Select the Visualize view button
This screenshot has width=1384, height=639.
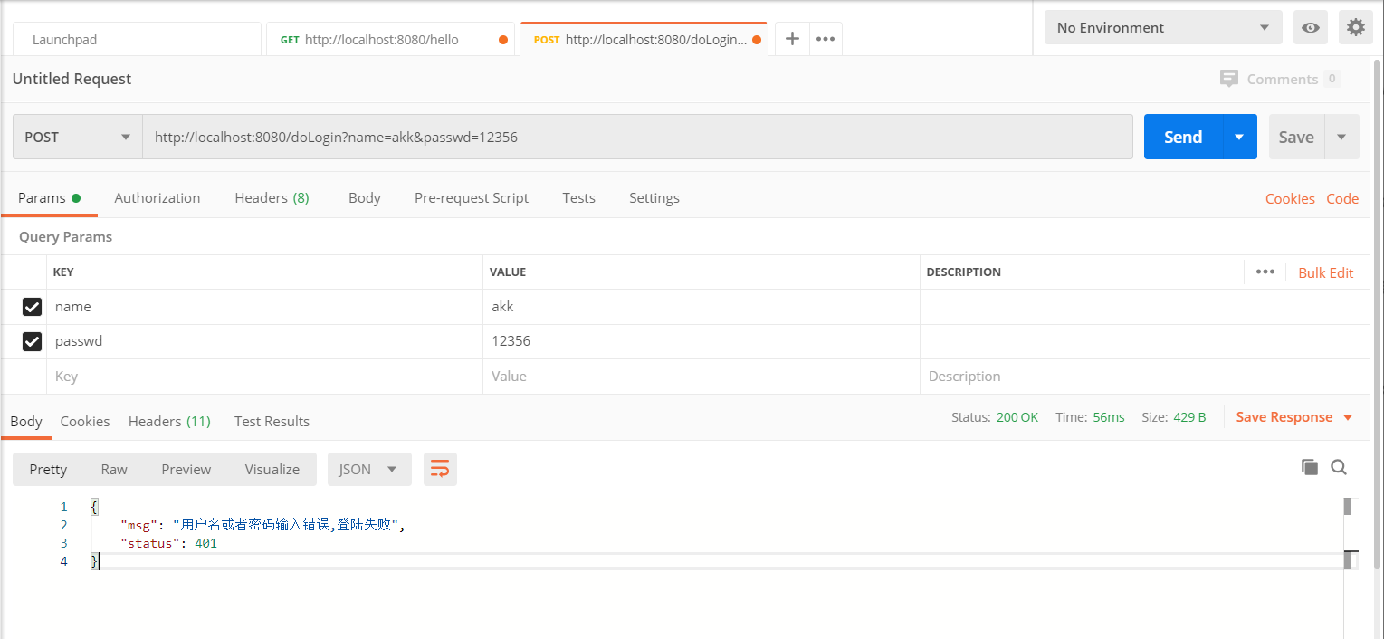tap(272, 469)
